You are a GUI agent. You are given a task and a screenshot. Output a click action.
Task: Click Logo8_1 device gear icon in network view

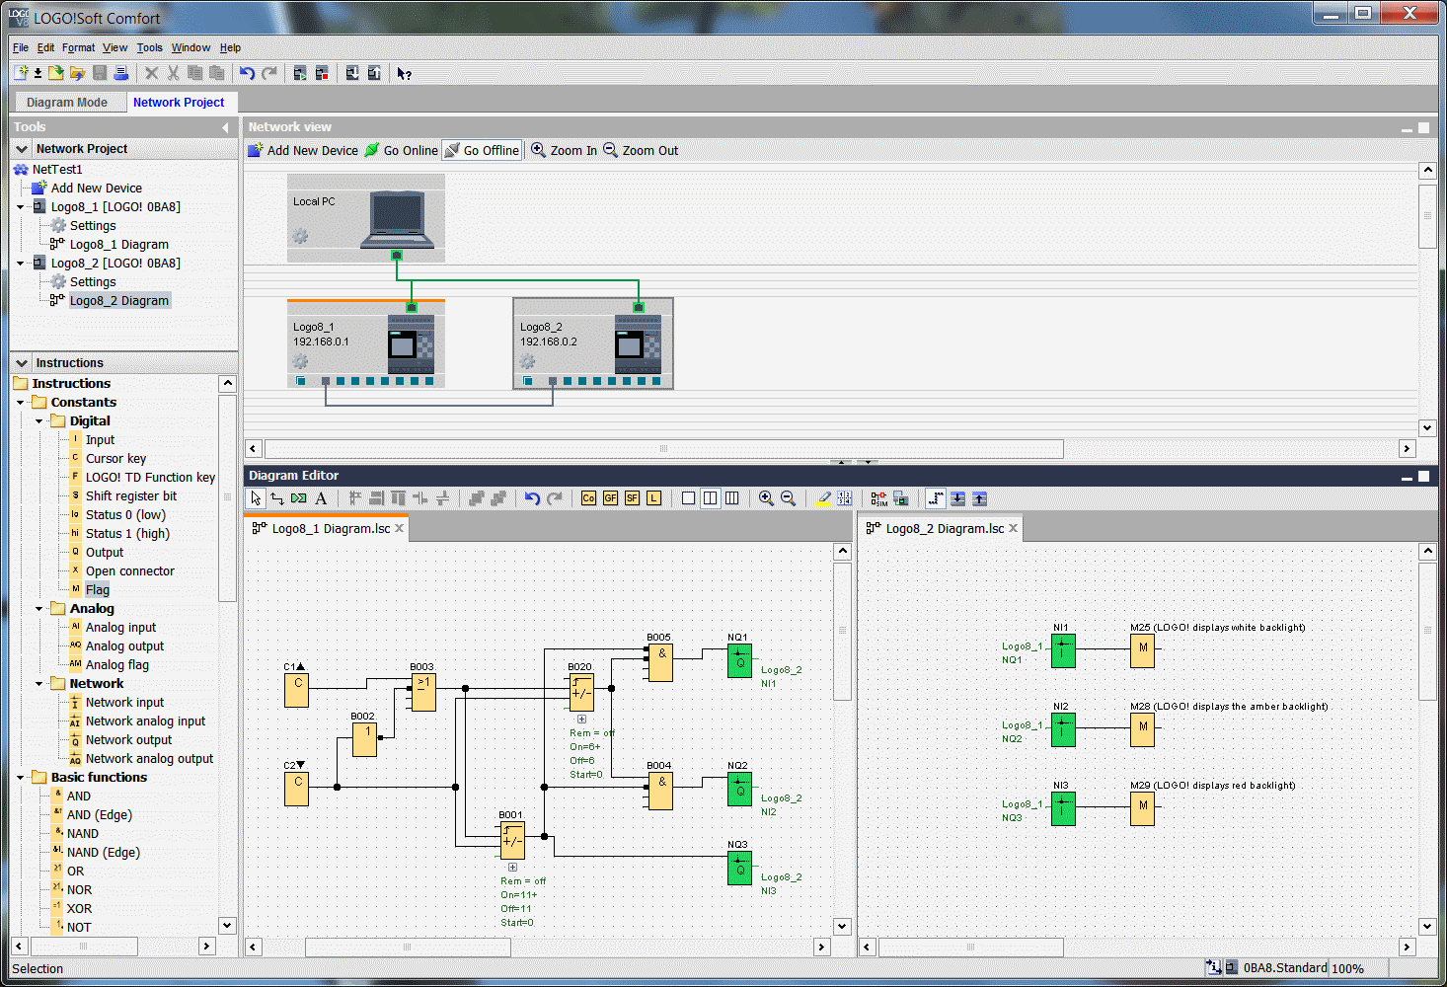[300, 361]
